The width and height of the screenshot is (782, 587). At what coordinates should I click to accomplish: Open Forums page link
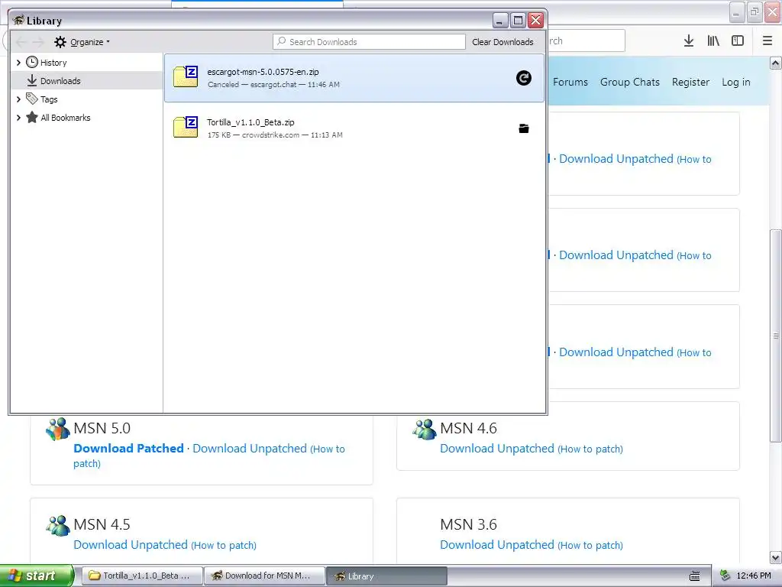(570, 82)
